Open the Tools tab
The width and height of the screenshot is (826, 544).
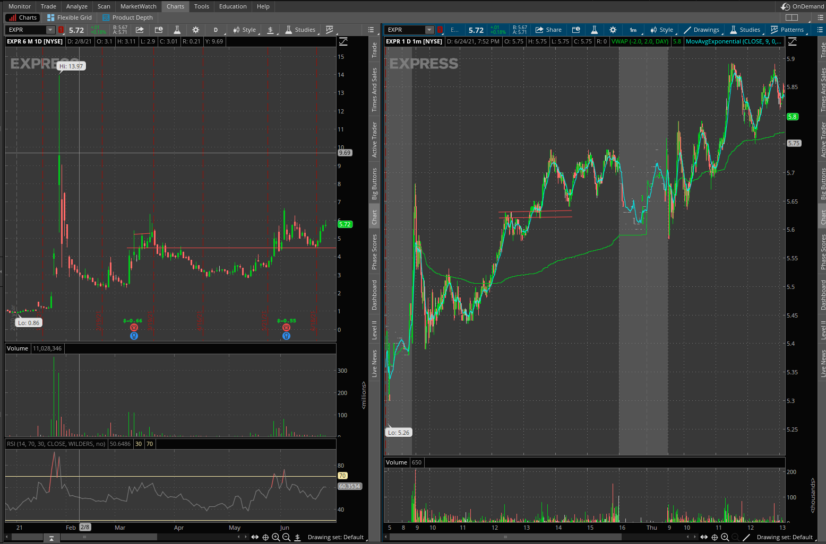[x=202, y=6]
